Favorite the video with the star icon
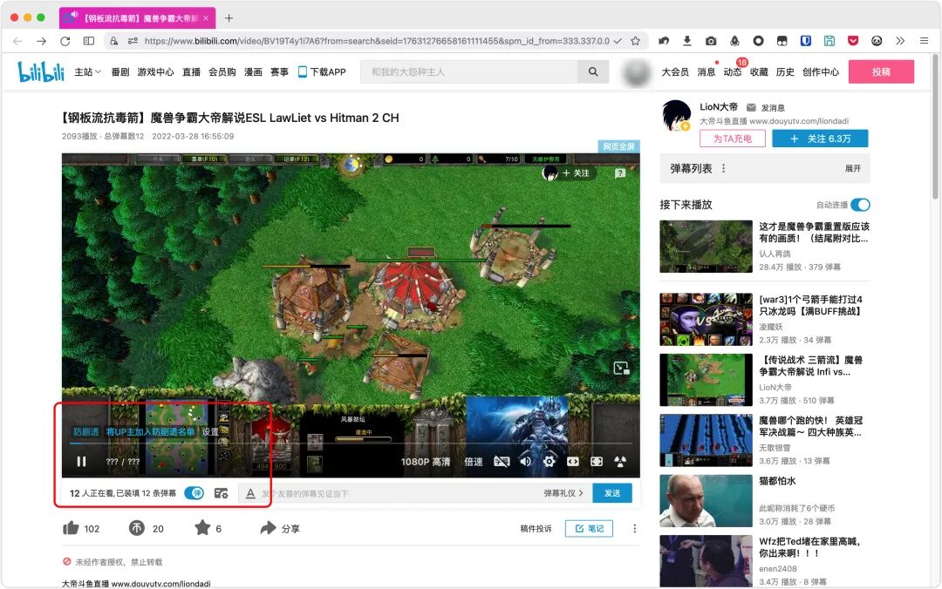 coord(202,528)
